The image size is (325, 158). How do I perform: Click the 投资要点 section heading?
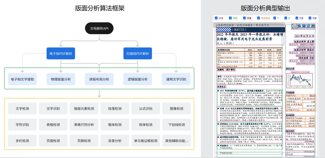(222, 87)
